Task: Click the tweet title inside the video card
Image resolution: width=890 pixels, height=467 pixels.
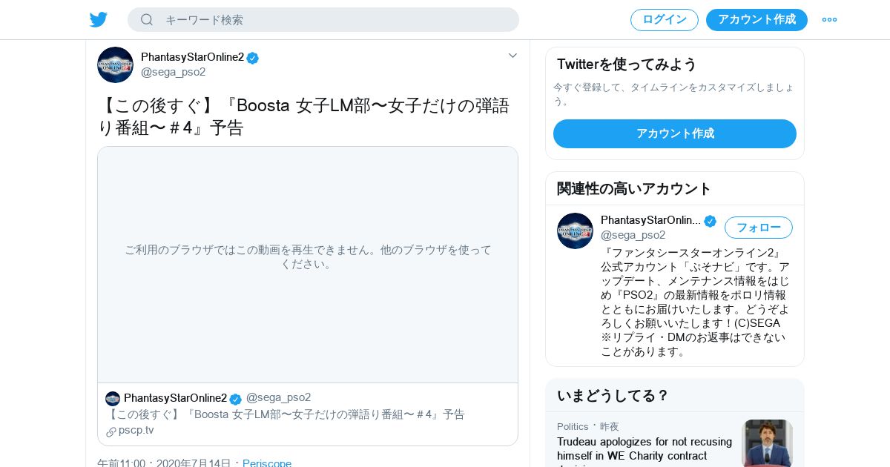Action: [x=286, y=414]
